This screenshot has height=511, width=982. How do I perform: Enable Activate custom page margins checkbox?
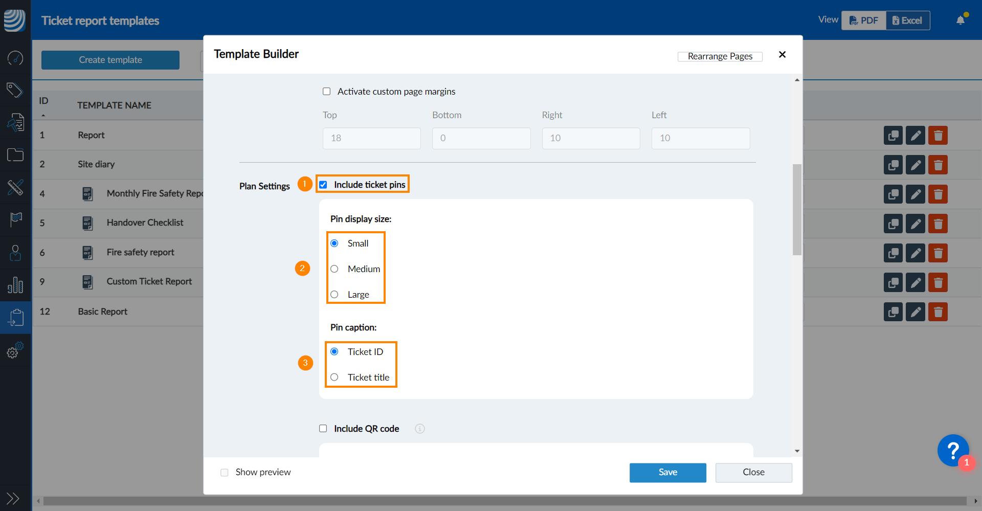pos(327,92)
